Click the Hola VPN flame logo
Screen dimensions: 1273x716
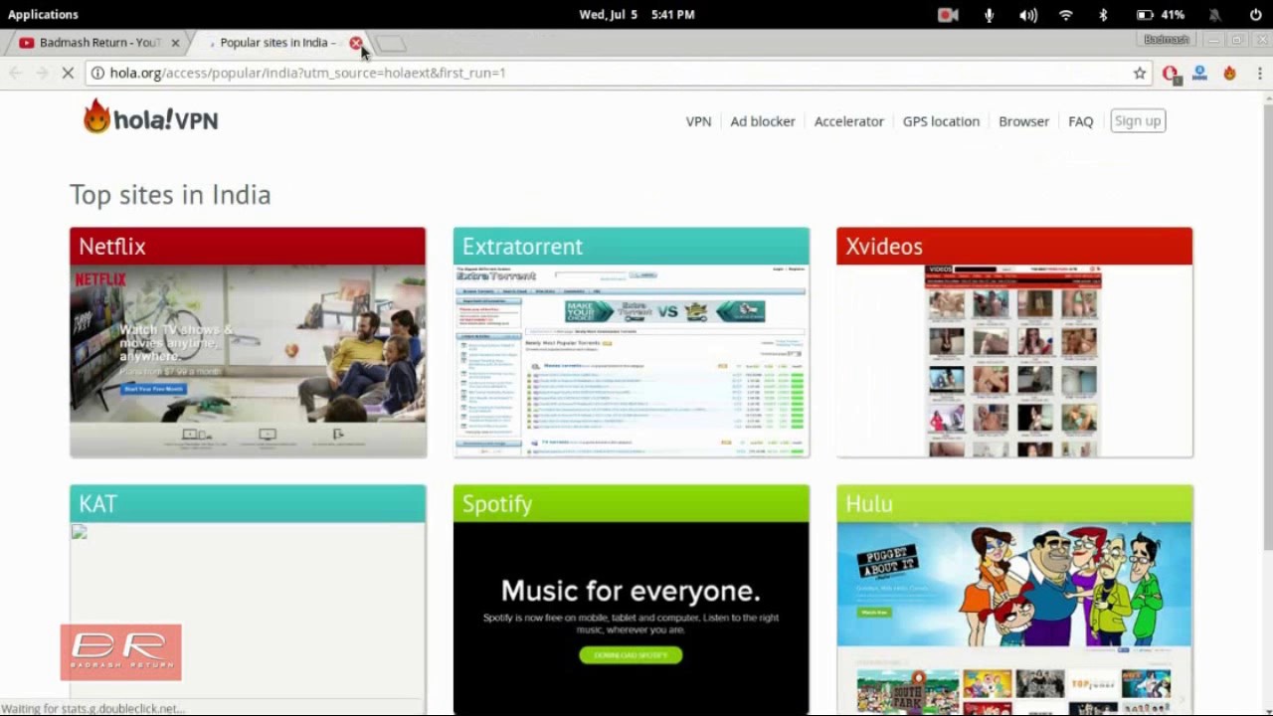coord(150,117)
